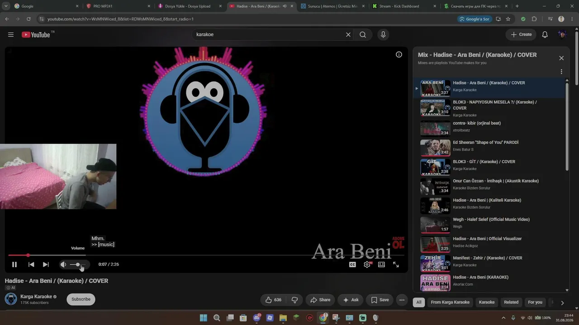
Task: Go back to the previous page
Action: point(7,19)
